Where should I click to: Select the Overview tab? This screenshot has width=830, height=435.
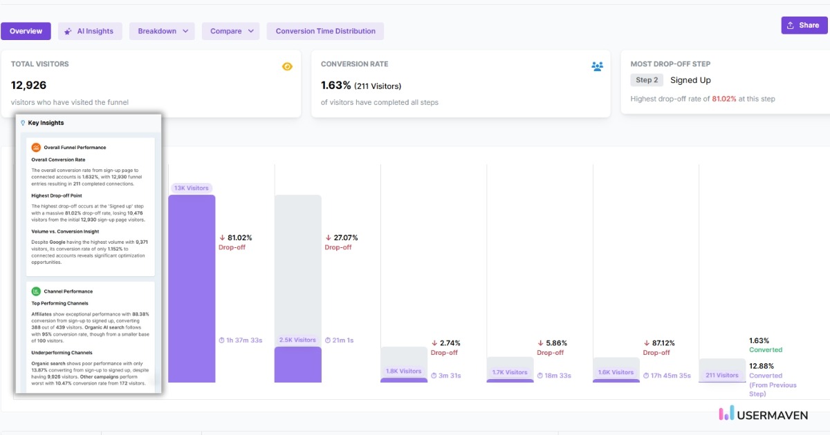[x=26, y=30]
